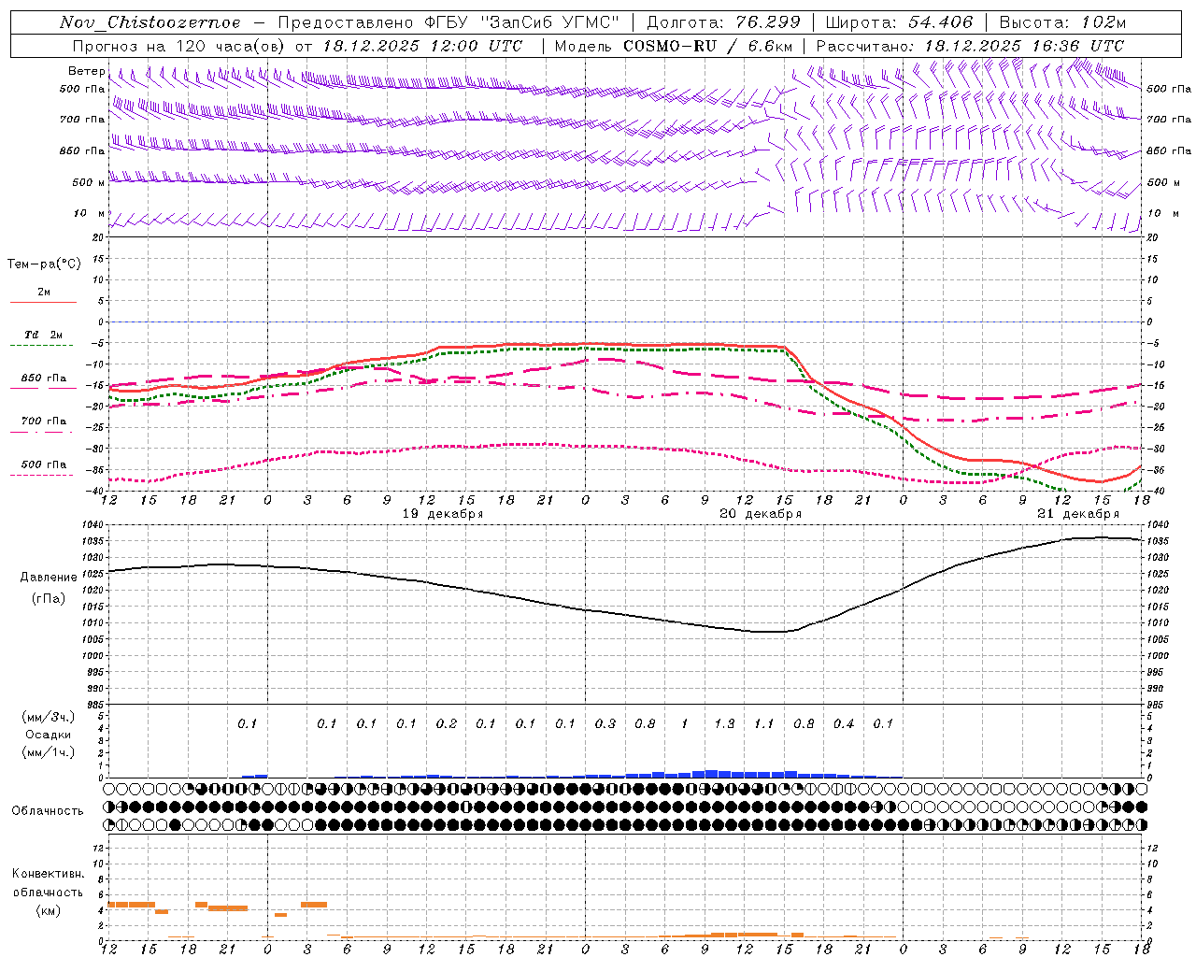1196x957 pixels.
Task: Click the 'Широта: 54.406' header value
Action: tap(899, 22)
